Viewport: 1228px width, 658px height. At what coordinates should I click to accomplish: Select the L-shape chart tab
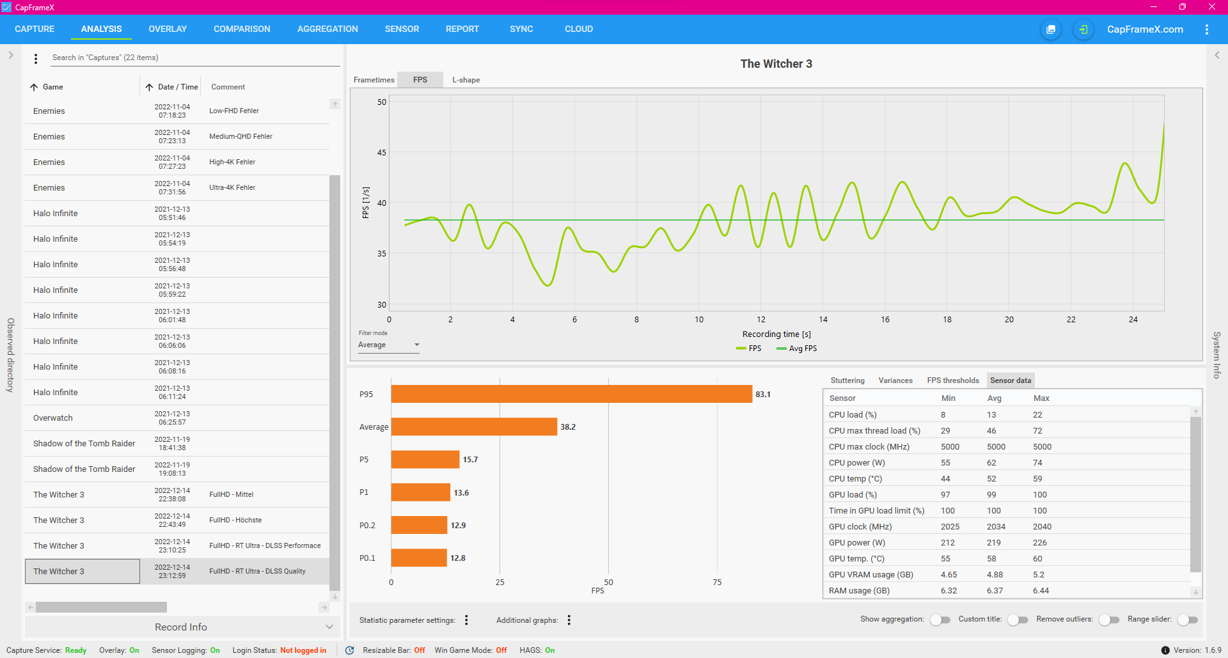pos(466,80)
